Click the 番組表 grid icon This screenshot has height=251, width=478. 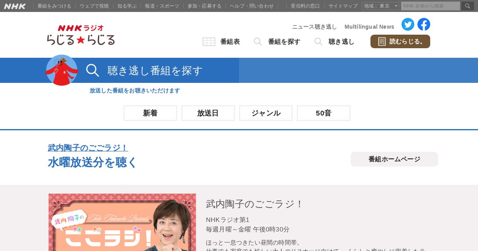(x=209, y=41)
